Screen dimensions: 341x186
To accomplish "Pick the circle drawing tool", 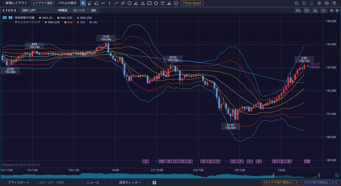I will pos(129,3).
